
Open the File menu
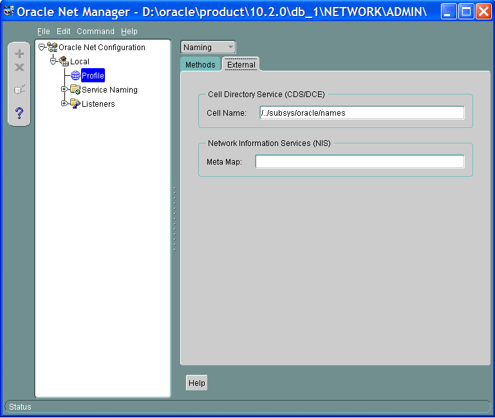[x=44, y=32]
